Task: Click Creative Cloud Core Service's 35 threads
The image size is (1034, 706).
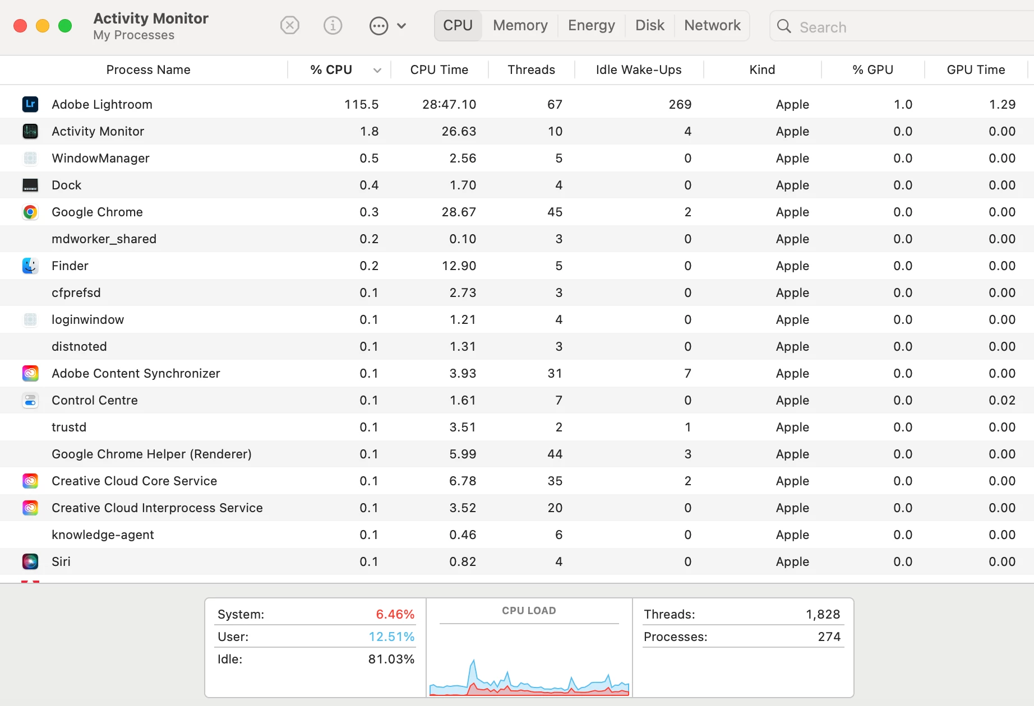Action: coord(555,481)
